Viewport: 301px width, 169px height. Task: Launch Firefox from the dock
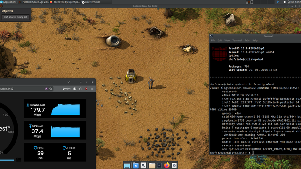tap(166, 165)
